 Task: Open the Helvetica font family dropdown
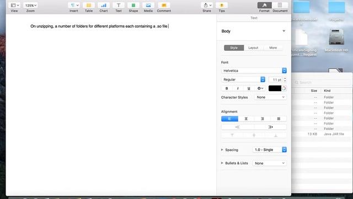[x=254, y=71]
